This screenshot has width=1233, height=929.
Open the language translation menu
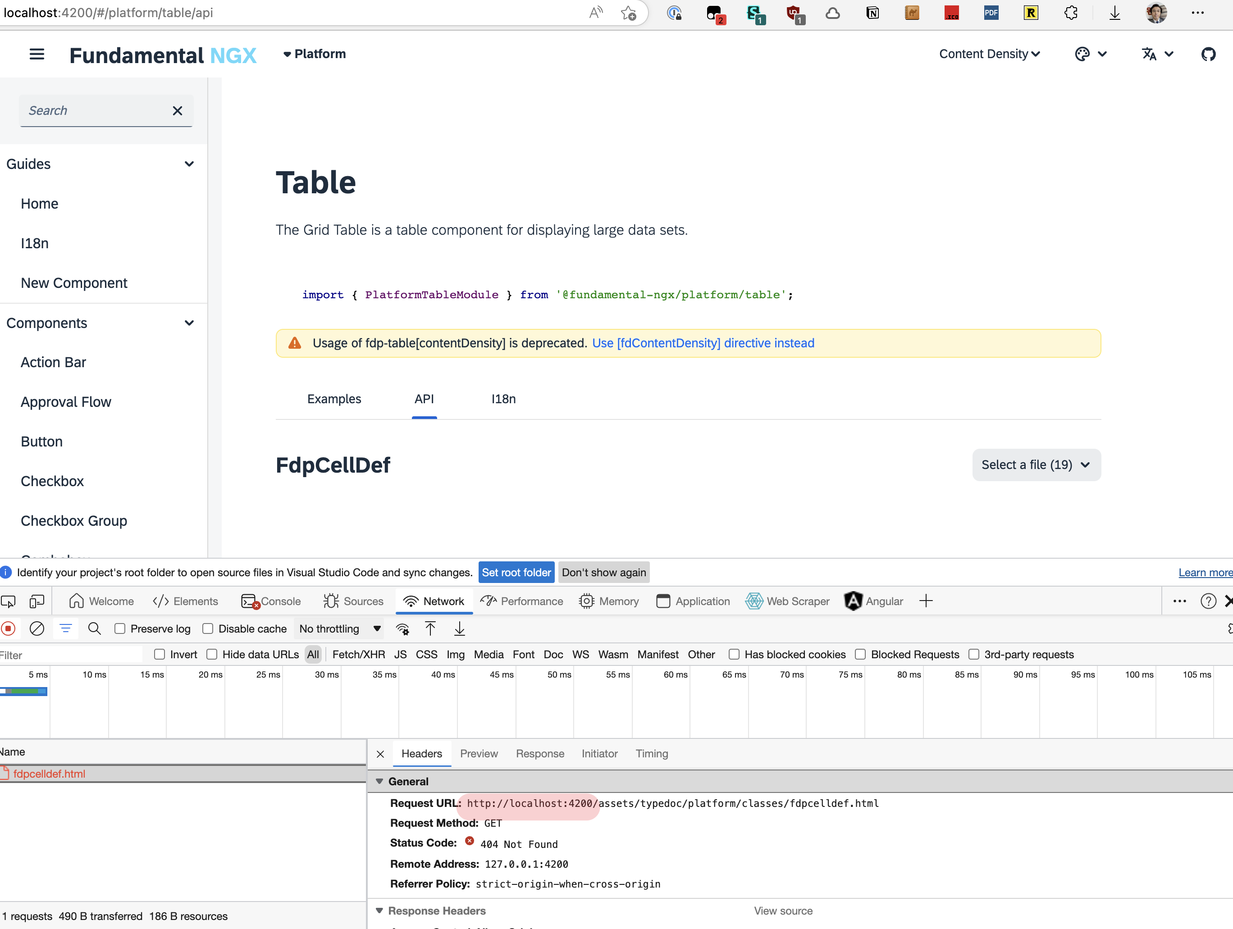[x=1157, y=54]
